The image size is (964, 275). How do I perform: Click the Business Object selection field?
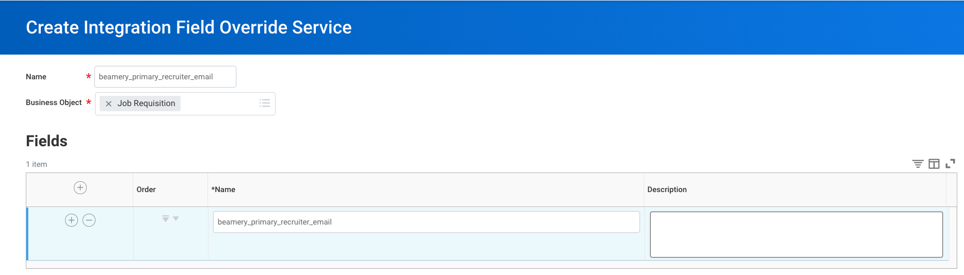click(185, 104)
